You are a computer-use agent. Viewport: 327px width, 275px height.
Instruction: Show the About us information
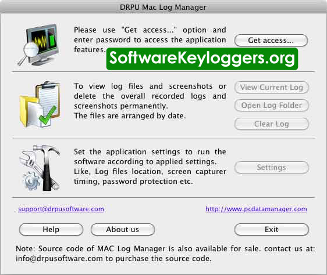click(123, 229)
